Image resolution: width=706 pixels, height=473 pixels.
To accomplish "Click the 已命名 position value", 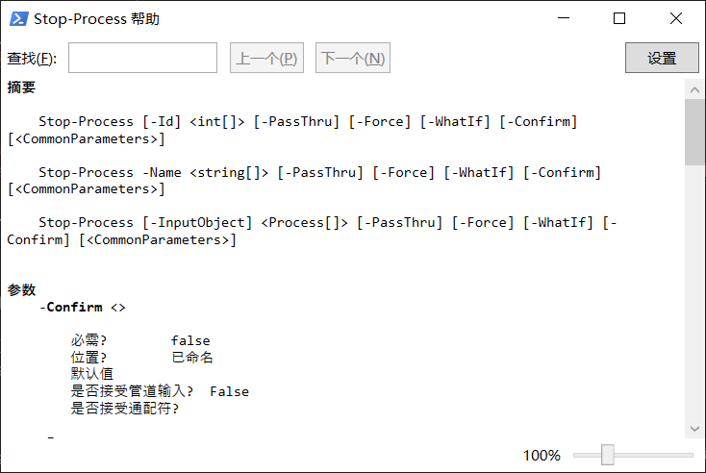I will tap(192, 358).
